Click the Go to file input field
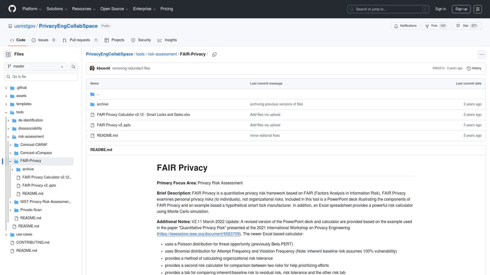 coord(40,76)
